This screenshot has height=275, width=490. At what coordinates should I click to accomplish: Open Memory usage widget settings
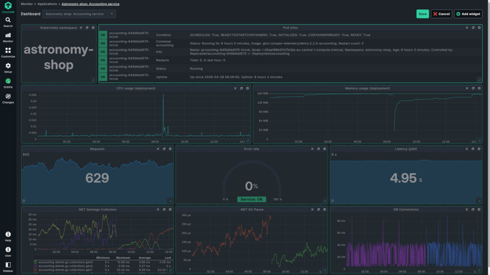479,88
